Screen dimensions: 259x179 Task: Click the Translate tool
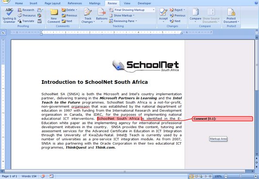pyautogui.click(x=26, y=21)
